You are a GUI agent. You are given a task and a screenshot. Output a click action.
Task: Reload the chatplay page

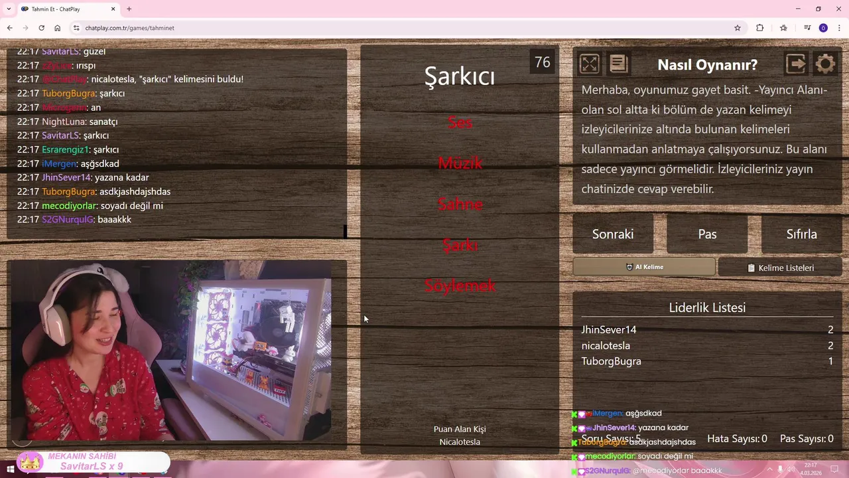[x=41, y=28]
